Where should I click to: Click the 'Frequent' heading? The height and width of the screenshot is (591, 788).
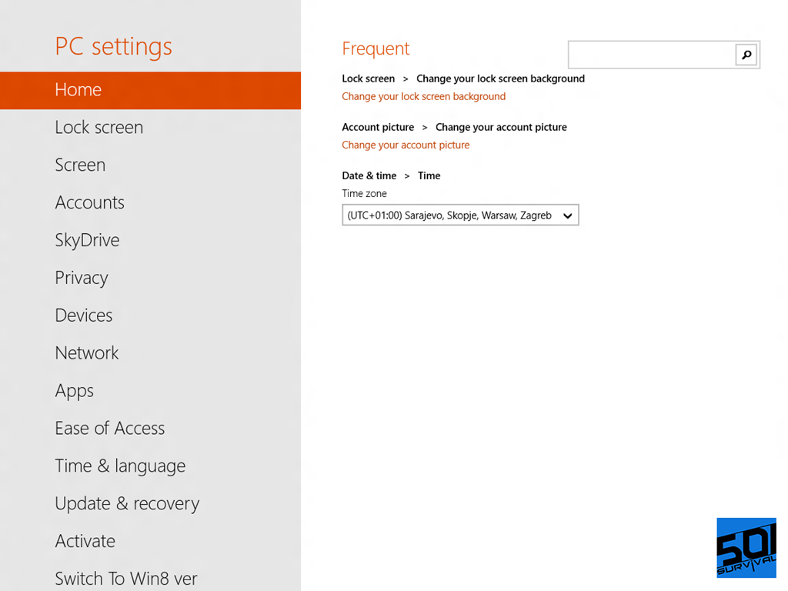coord(376,48)
